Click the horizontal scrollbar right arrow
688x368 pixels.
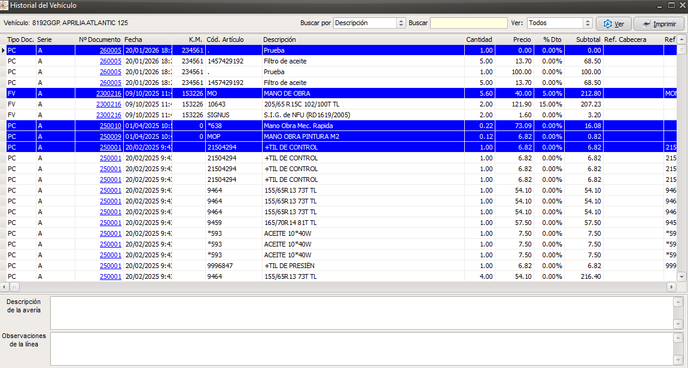click(x=671, y=287)
